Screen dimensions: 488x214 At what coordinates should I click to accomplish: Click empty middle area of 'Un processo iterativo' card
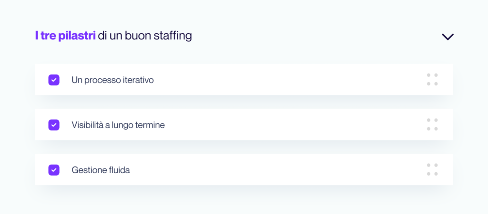pos(286,80)
